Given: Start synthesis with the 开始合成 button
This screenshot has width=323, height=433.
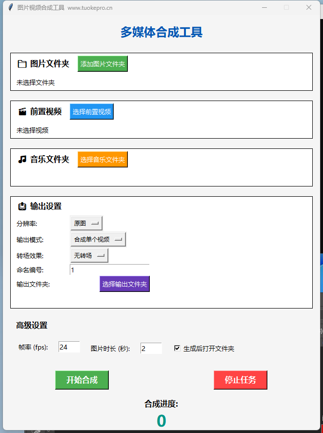Looking at the screenshot, I should tap(81, 380).
